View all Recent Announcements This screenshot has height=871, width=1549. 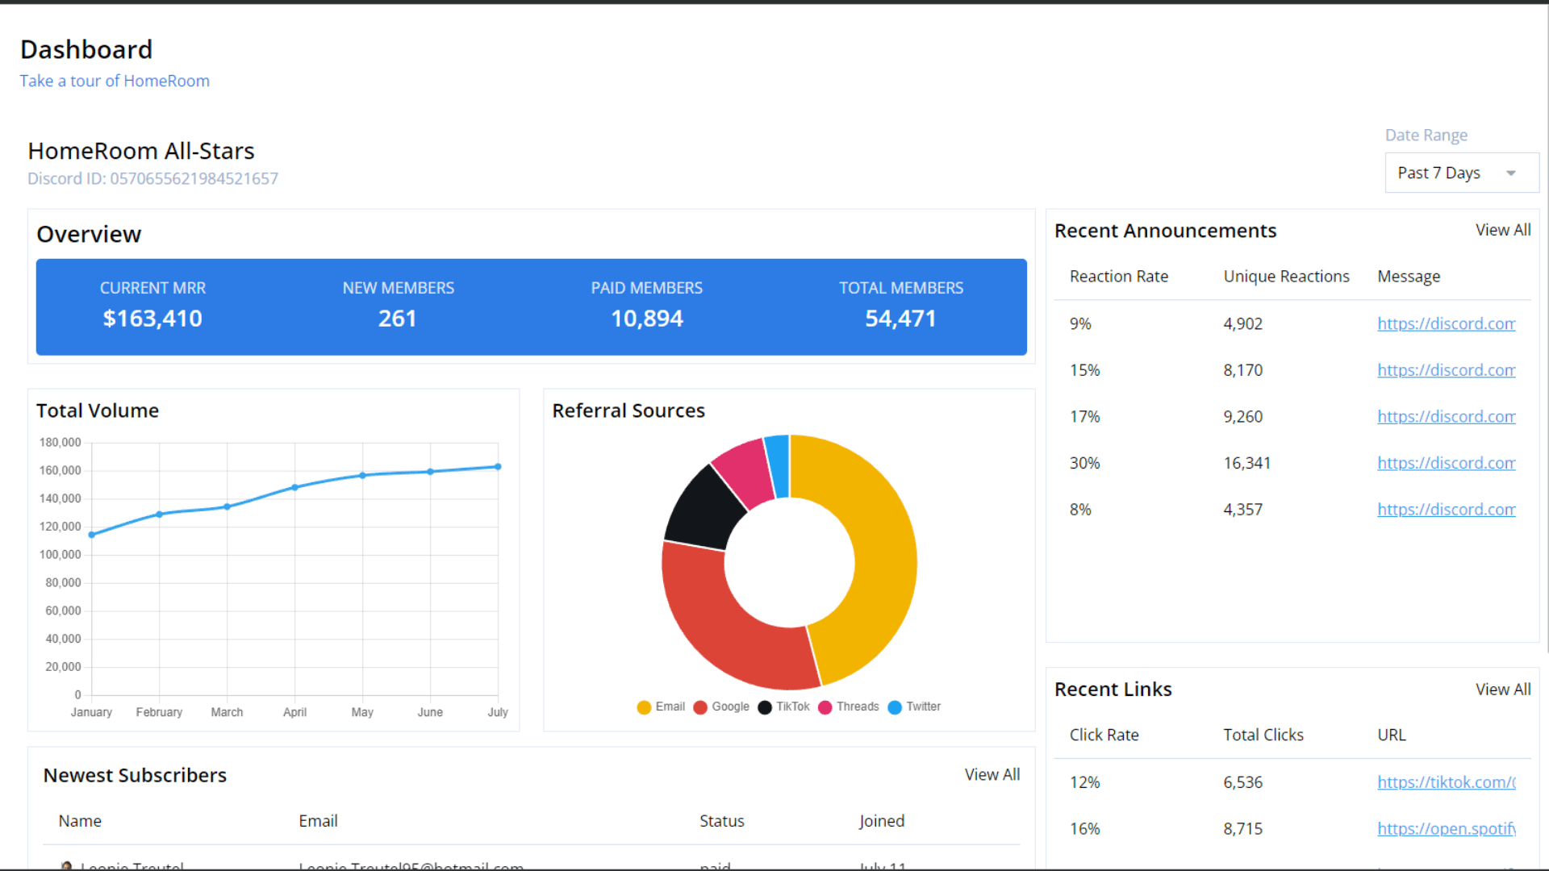(x=1502, y=230)
